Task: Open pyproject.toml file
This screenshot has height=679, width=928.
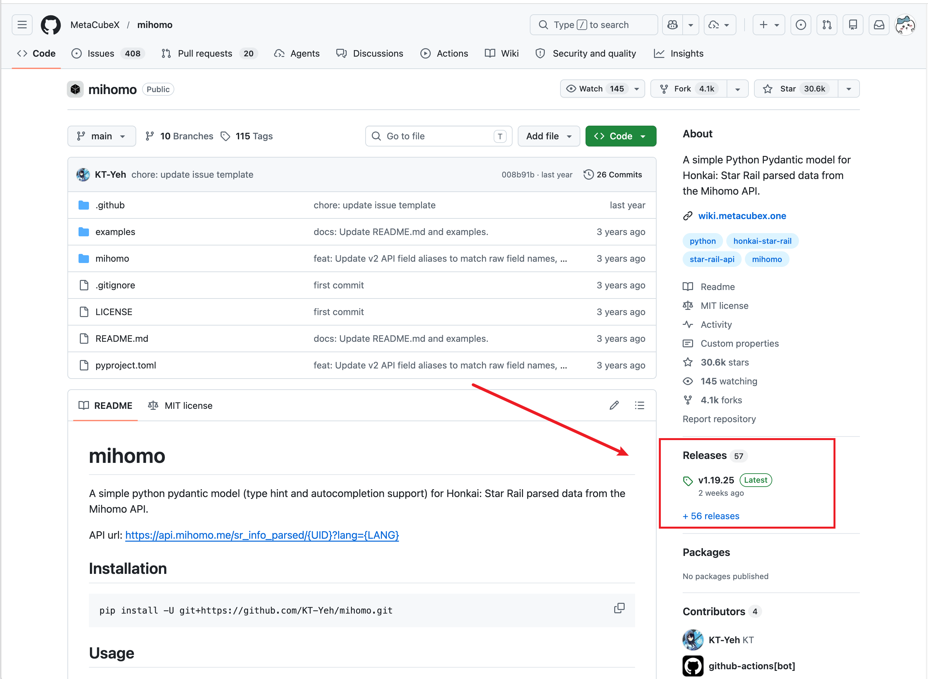Action: coord(126,366)
